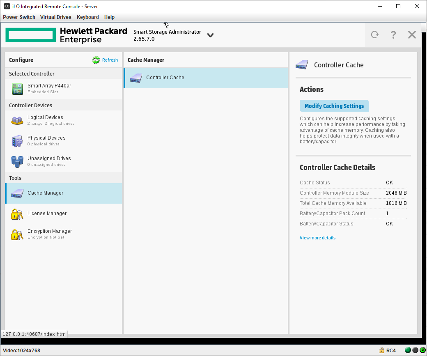Expand the Smart Storage Administrator dropdown chevron

tap(210, 35)
